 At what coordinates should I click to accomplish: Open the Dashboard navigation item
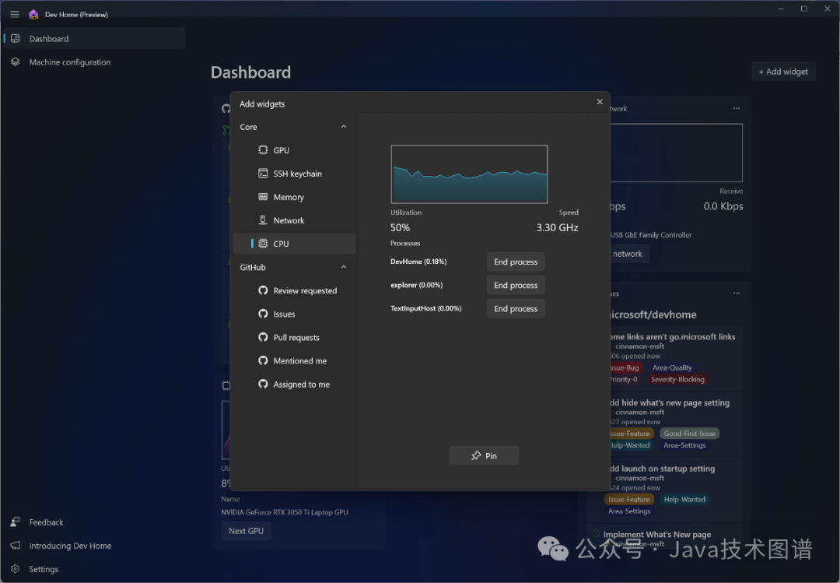[x=95, y=39]
